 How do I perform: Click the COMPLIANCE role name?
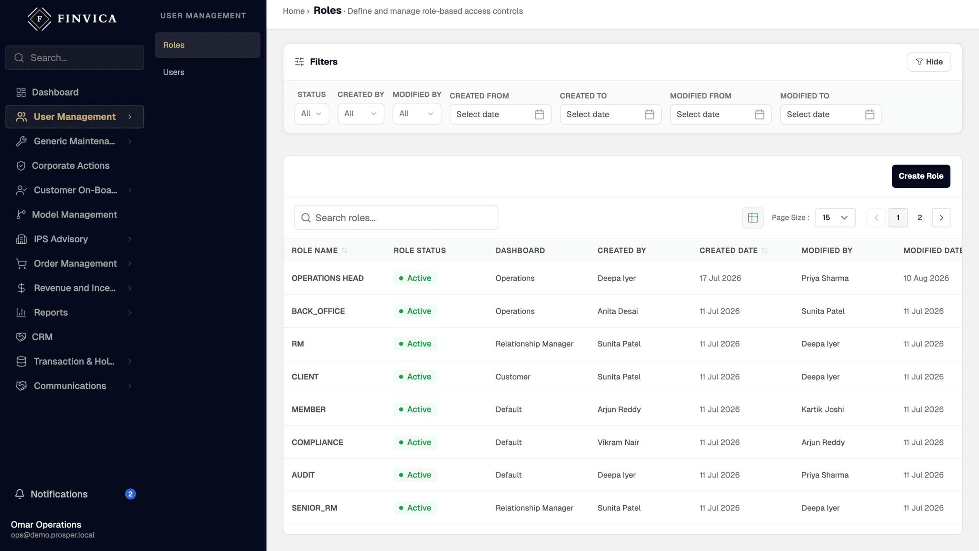pyautogui.click(x=317, y=443)
